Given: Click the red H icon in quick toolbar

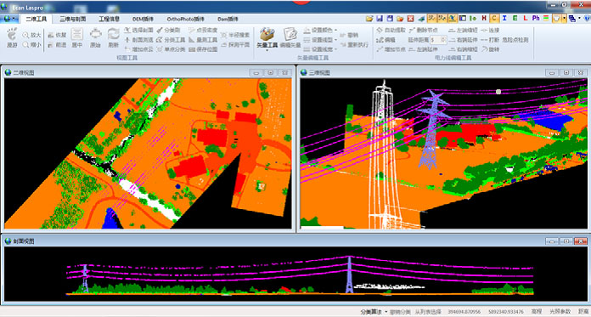Looking at the screenshot, I should [484, 18].
